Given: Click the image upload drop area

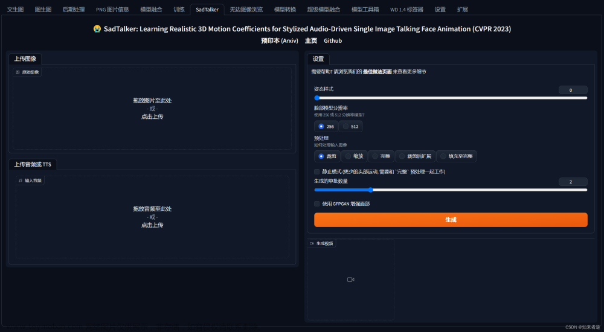Looking at the screenshot, I should [152, 109].
